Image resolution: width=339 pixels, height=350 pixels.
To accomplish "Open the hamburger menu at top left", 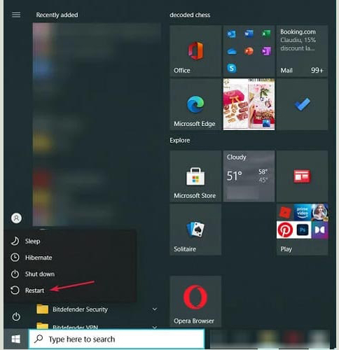I will pyautogui.click(x=16, y=15).
